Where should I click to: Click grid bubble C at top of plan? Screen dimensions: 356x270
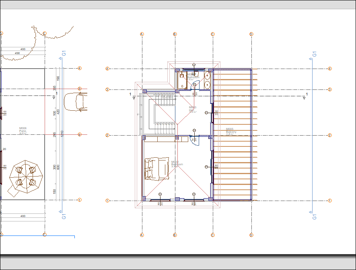click(x=213, y=34)
